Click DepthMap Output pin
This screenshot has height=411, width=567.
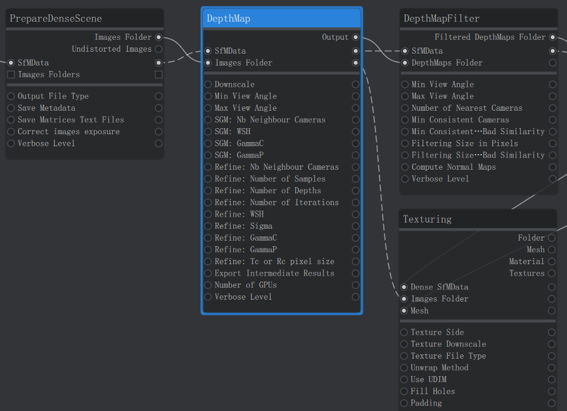tap(356, 37)
